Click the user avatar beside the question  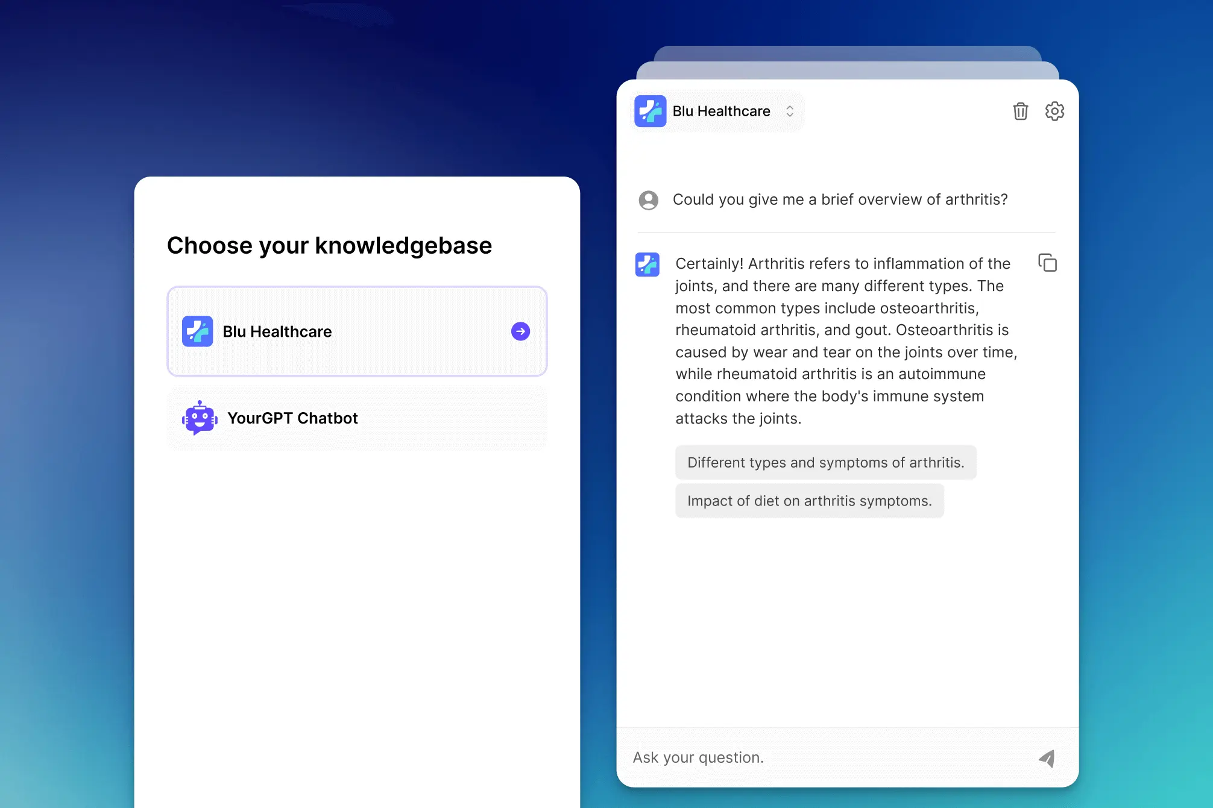point(649,200)
